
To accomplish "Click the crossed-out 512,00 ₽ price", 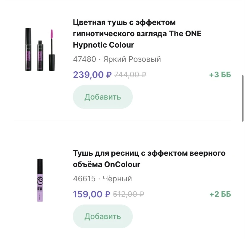I will point(129,194).
